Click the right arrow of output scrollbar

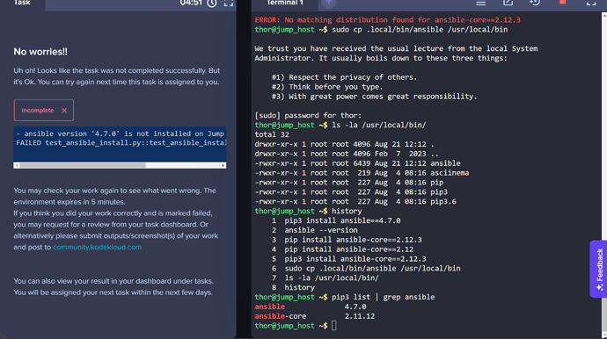point(223,165)
